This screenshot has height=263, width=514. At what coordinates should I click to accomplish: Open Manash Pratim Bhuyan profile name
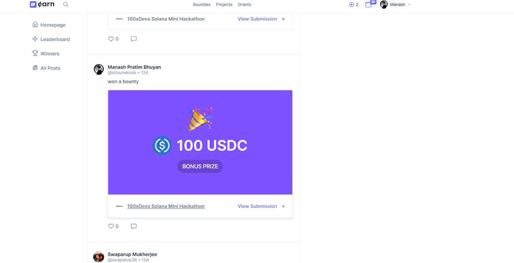(134, 67)
